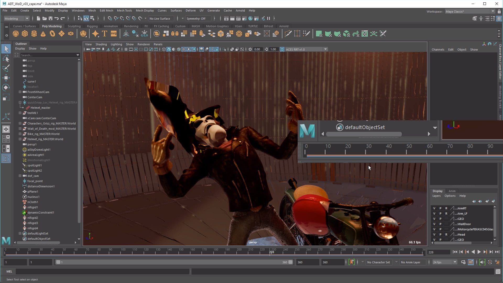Image resolution: width=503 pixels, height=283 pixels.
Task: Create a polygon torus from shelf
Action: point(52,34)
